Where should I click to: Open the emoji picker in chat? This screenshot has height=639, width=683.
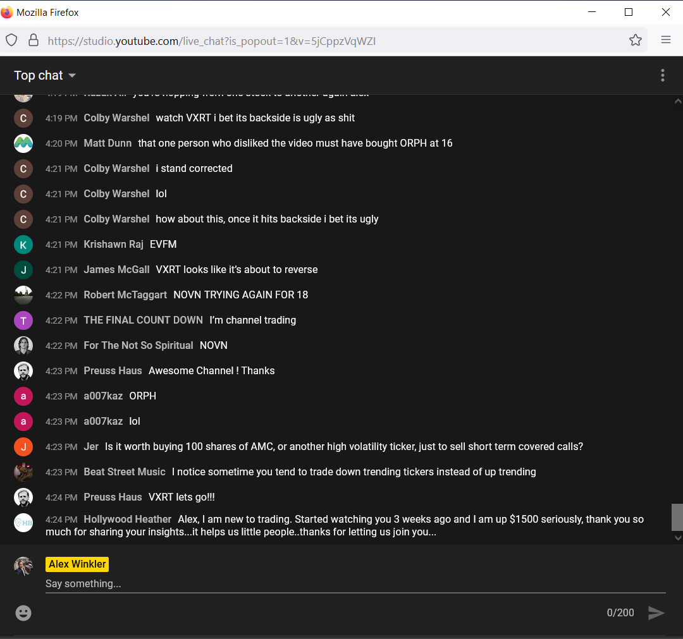click(23, 612)
